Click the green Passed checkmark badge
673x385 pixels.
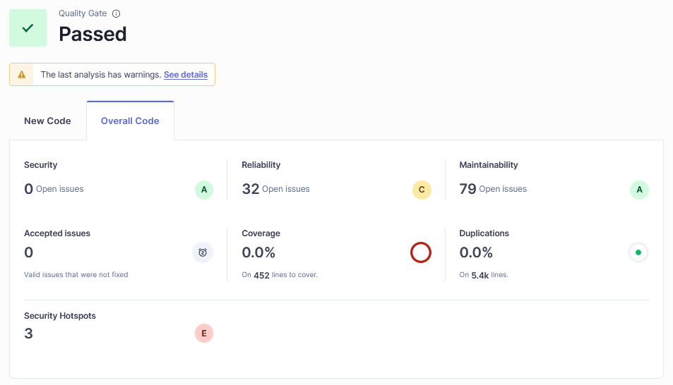tap(28, 28)
